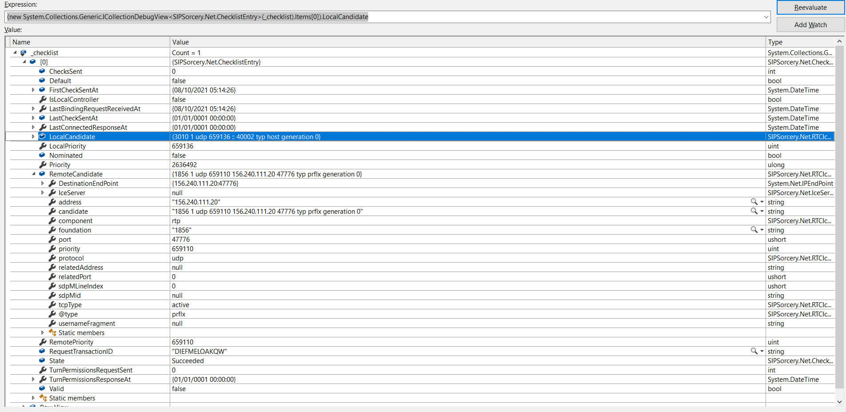This screenshot has height=412, width=846.
Task: Open the visualizer for RequestTransactionID value
Action: click(x=754, y=351)
